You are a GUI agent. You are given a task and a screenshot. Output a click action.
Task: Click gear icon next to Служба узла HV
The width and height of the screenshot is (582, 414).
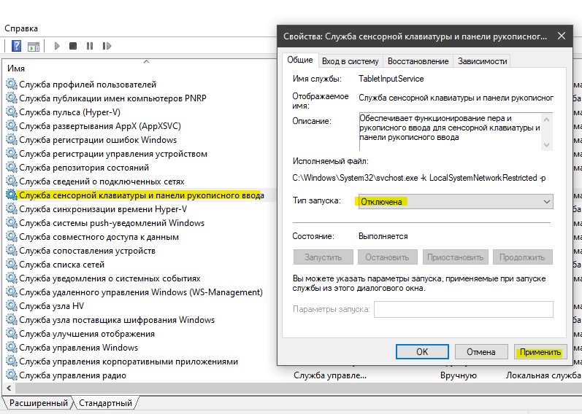[12, 306]
